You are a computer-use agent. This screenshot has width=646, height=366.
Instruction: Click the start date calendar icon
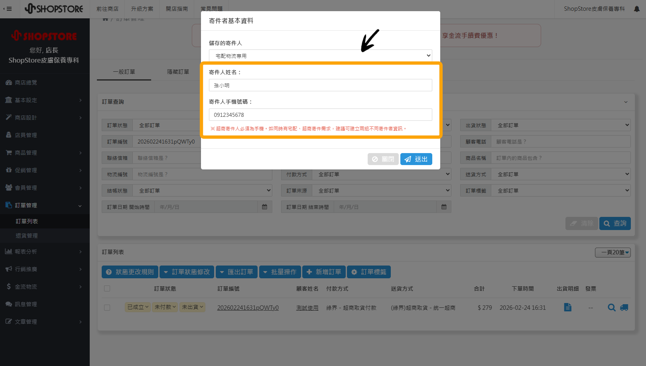(x=264, y=207)
